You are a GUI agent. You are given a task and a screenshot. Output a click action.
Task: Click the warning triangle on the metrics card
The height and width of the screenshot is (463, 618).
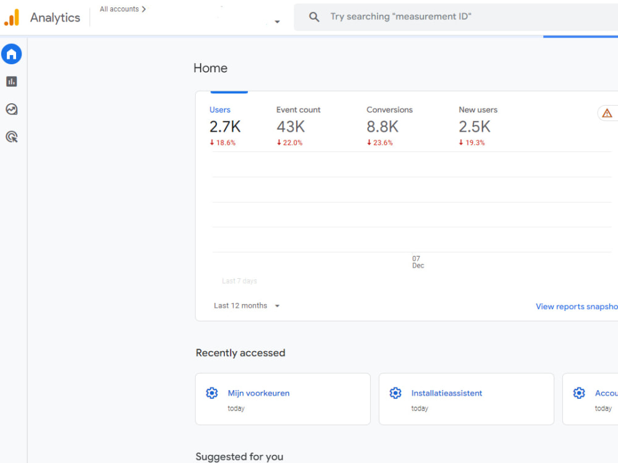click(607, 113)
